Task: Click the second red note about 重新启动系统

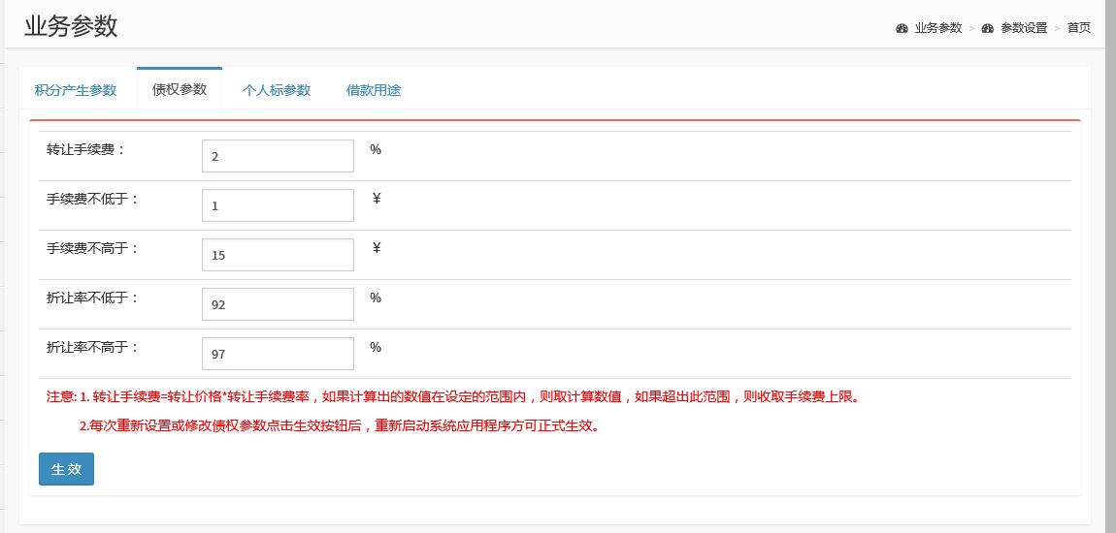Action: (x=339, y=425)
